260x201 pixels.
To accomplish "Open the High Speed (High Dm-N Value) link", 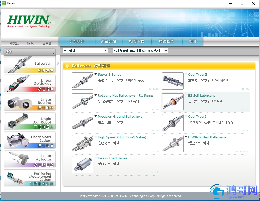I will (122, 137).
